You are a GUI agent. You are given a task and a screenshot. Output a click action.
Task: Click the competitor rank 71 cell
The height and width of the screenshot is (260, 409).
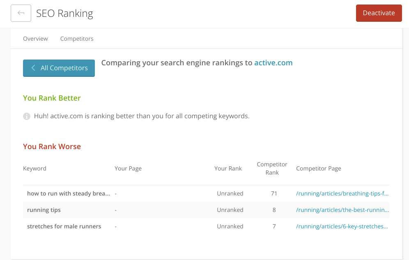tap(274, 193)
